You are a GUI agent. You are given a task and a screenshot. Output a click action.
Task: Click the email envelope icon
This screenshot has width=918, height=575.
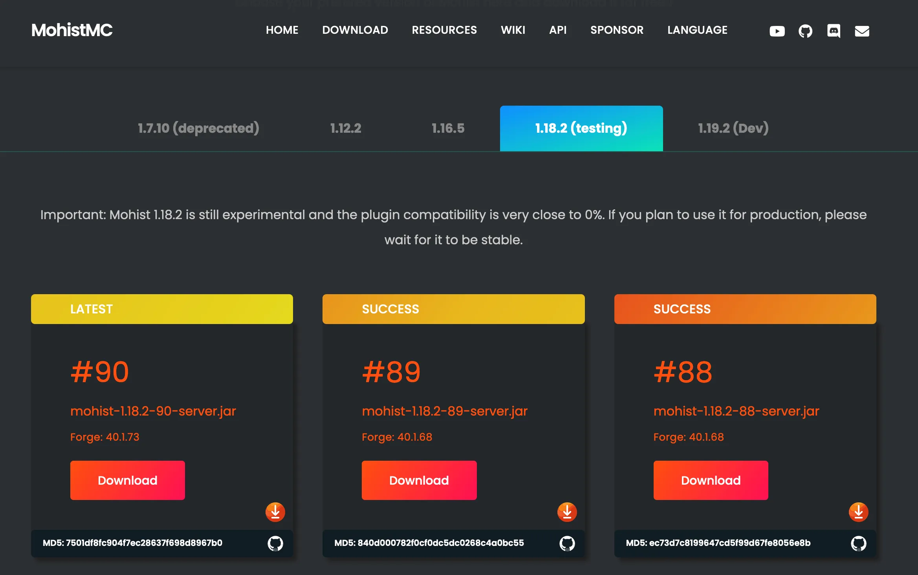(862, 31)
